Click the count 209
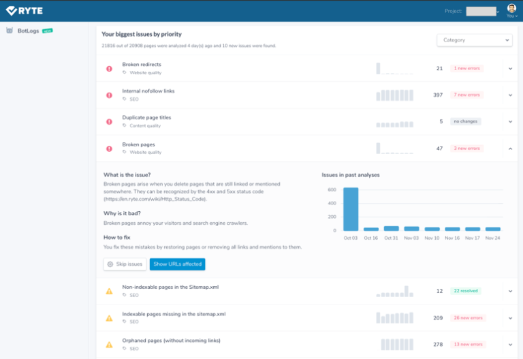The image size is (523, 359). 438,318
